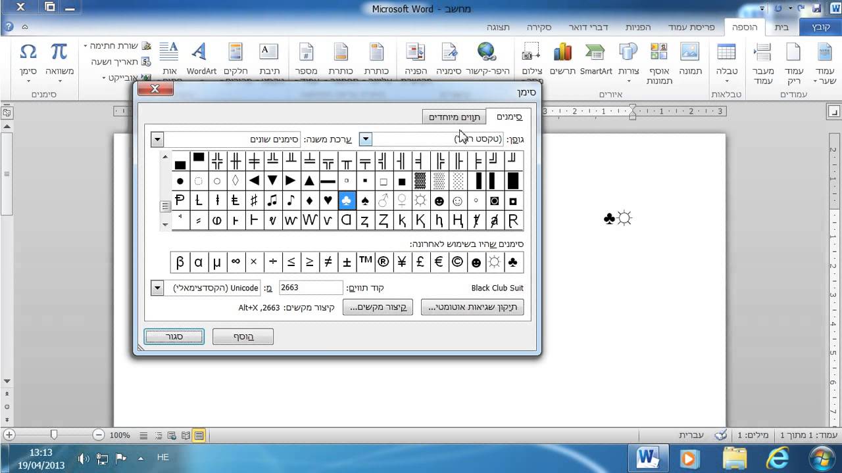Select the spade suit symbol in grid
Viewport: 842px width, 473px height.
pos(365,201)
